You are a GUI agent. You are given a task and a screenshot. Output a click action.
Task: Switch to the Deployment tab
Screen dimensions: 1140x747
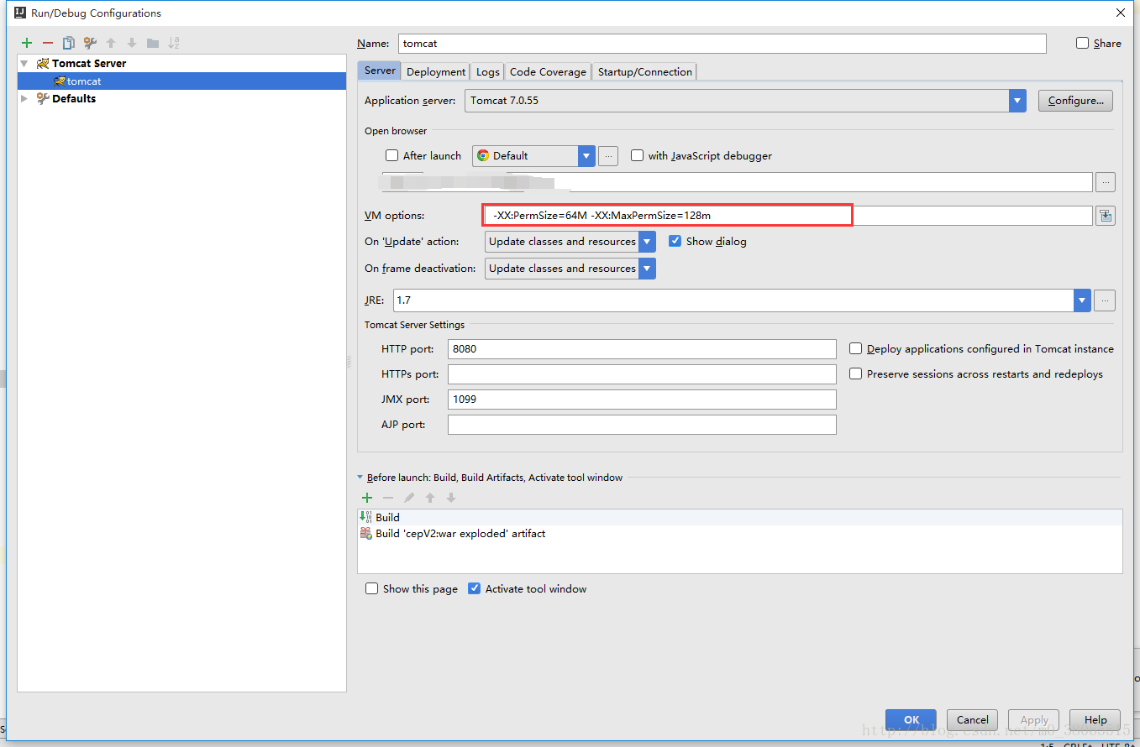[x=436, y=72]
